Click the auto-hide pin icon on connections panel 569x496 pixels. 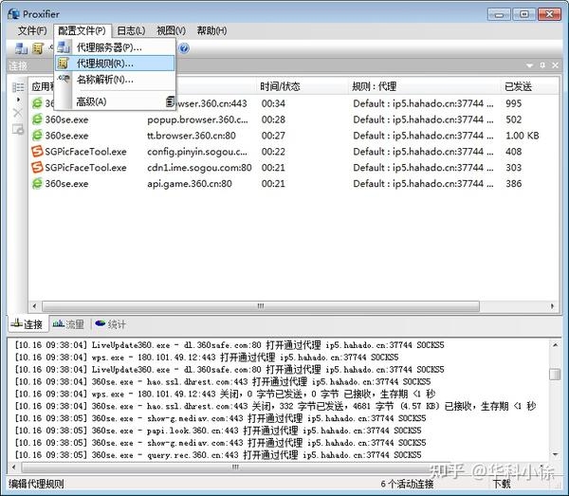[542, 65]
